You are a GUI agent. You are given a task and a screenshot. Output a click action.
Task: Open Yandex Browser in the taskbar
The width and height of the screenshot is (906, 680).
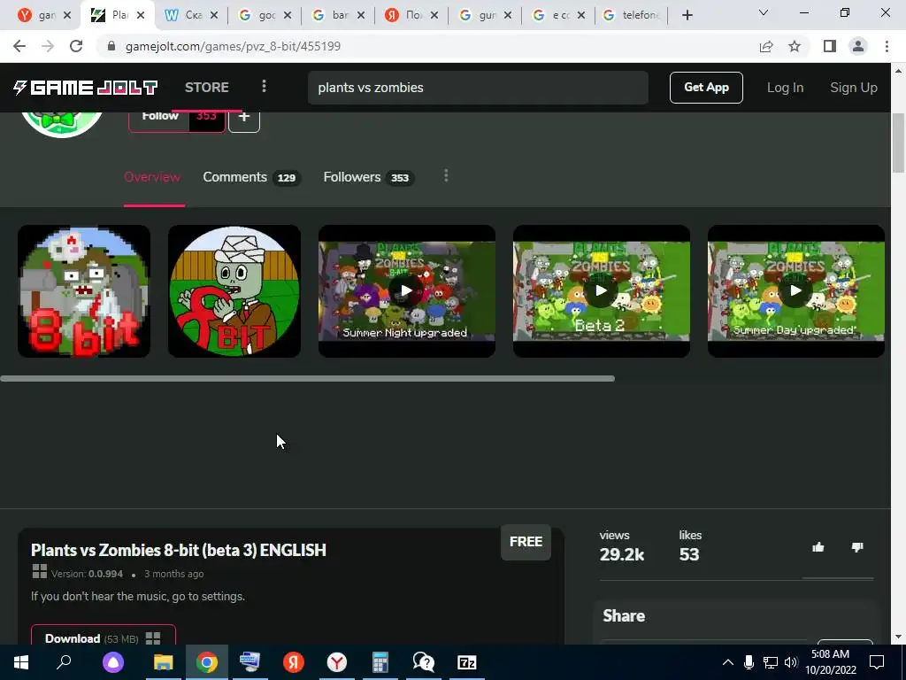pyautogui.click(x=337, y=662)
